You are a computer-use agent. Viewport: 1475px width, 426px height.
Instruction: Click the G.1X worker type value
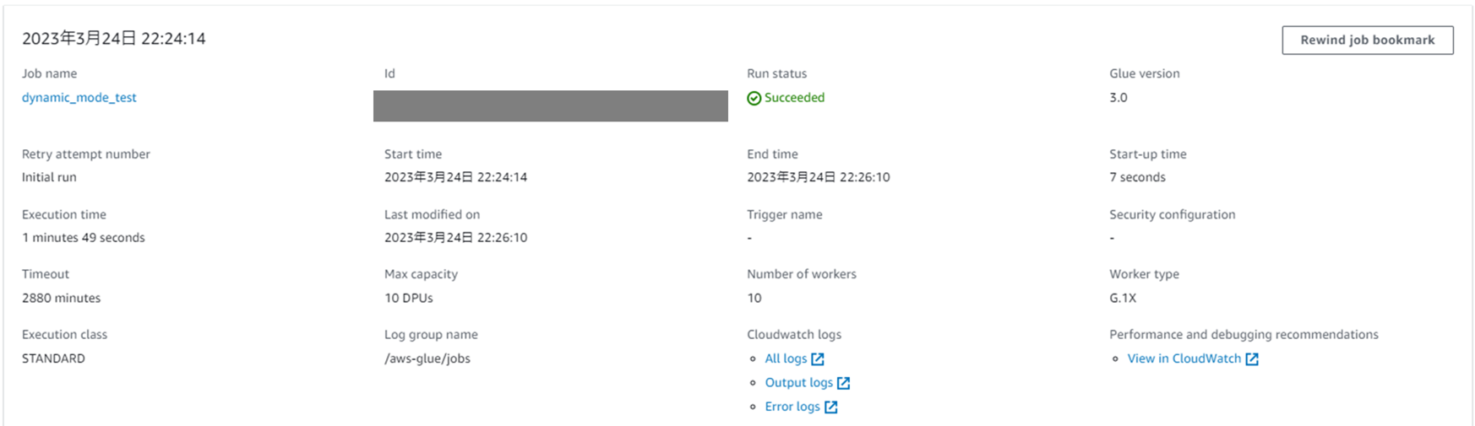(x=1123, y=298)
